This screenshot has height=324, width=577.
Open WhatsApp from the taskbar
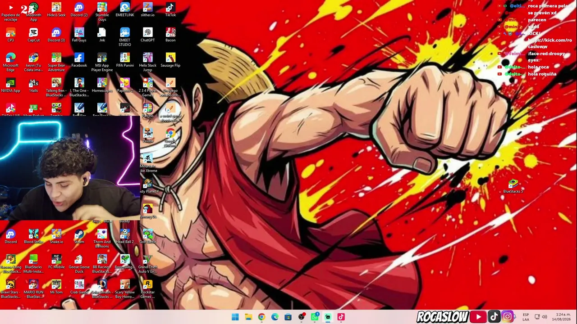tap(315, 317)
